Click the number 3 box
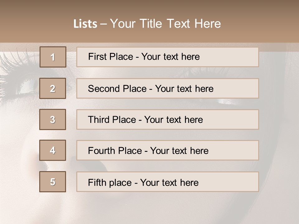 (x=53, y=119)
